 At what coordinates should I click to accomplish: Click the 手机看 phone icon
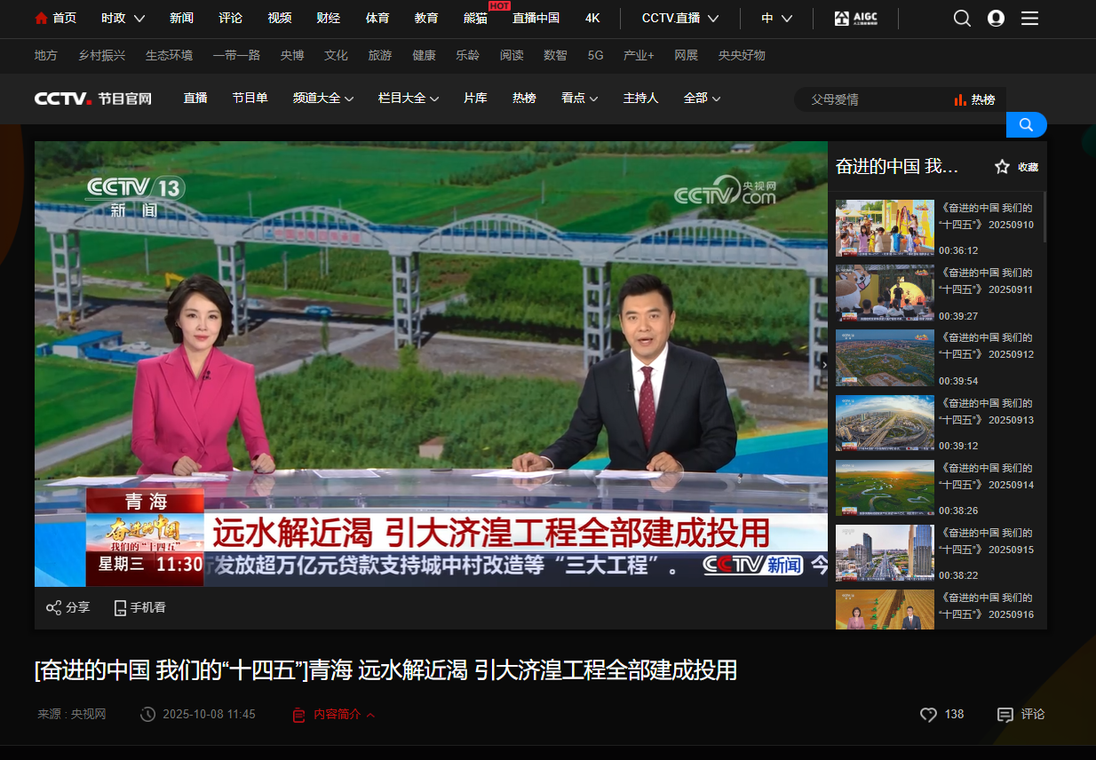coord(120,607)
